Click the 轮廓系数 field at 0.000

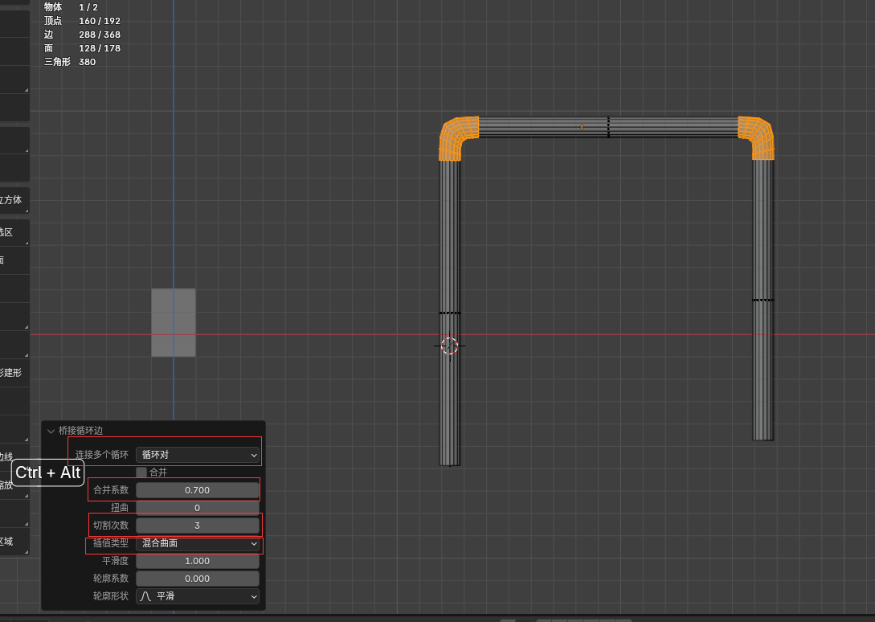click(198, 579)
